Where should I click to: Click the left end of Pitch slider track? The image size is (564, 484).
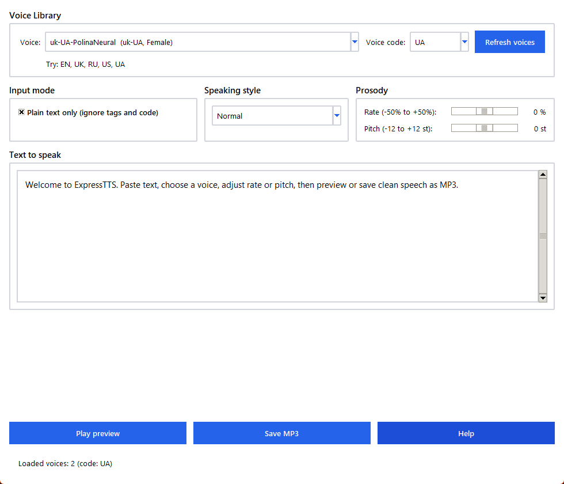click(454, 128)
